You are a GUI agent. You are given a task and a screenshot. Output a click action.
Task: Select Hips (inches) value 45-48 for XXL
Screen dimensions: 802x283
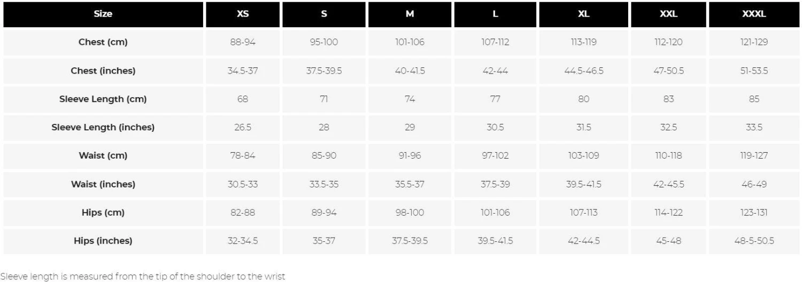(668, 241)
